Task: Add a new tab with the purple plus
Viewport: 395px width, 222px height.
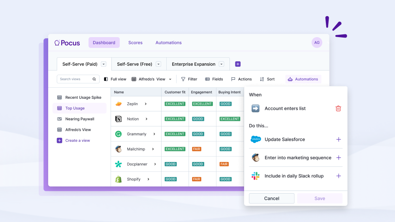Action: tap(237, 64)
